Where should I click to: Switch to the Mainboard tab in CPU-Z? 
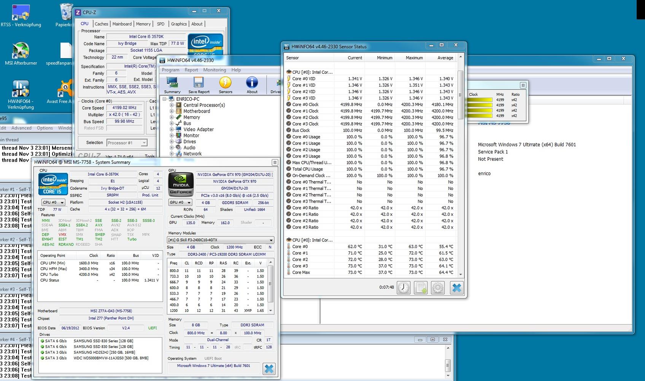click(x=122, y=24)
